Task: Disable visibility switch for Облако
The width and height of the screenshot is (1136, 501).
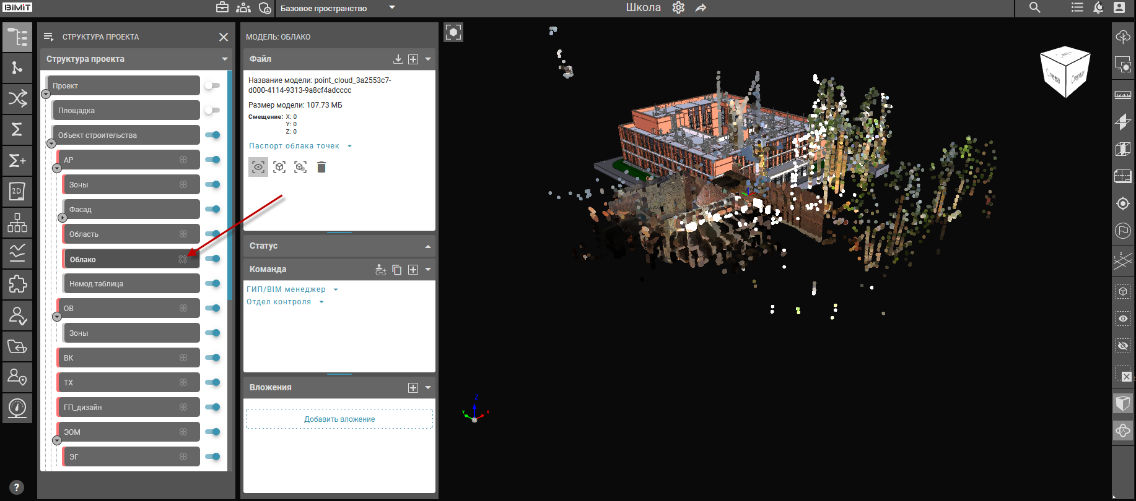Action: (212, 259)
